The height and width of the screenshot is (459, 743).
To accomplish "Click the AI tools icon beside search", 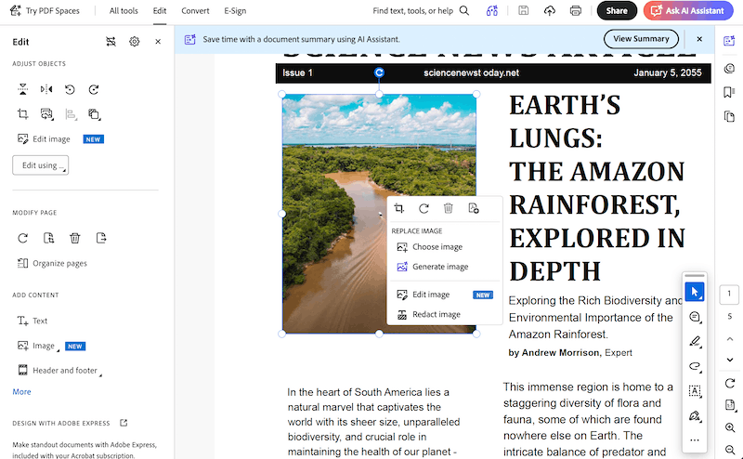I will pos(492,10).
